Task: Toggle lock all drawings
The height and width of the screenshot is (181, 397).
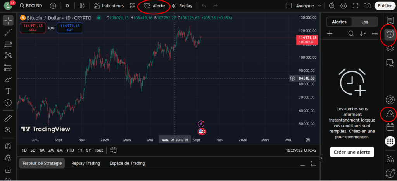Action: coord(8,169)
